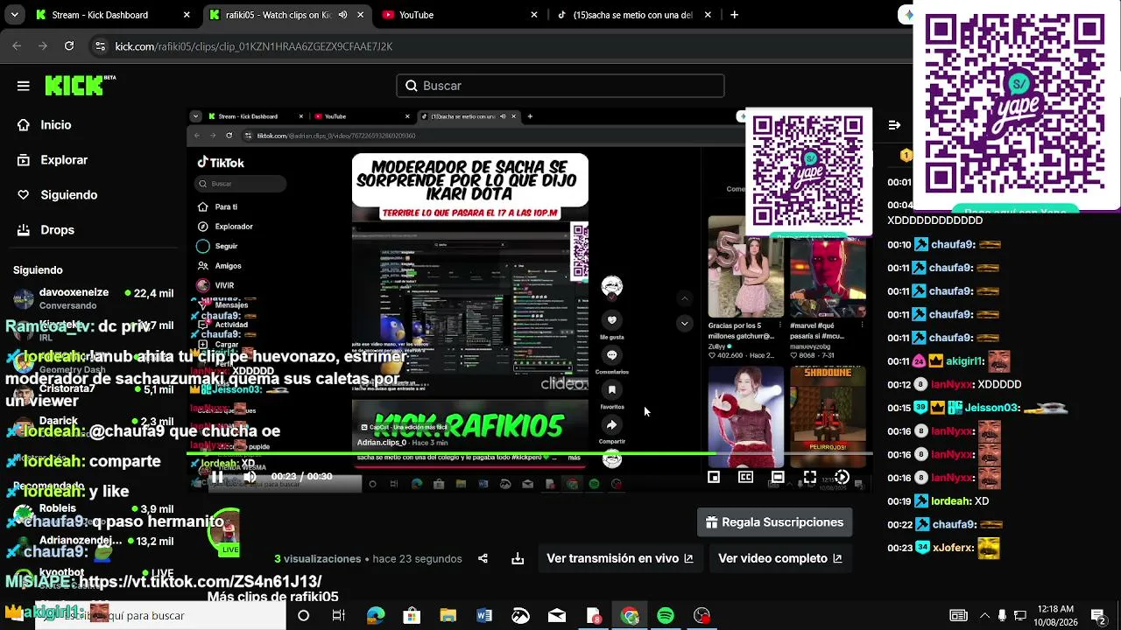Click the streamer avatar with LIVE badge
Viewport: 1121px width, 630px height.
[226, 530]
